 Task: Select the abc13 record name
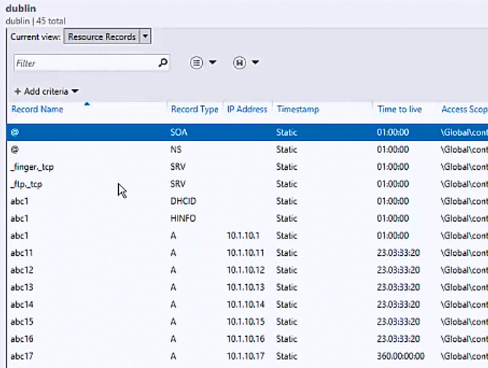click(x=22, y=287)
